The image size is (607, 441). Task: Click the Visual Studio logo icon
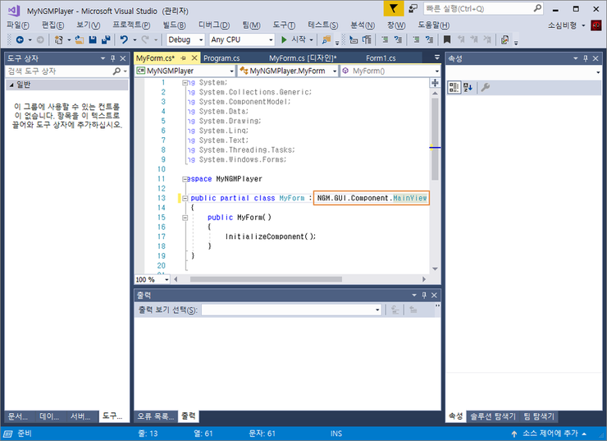click(x=14, y=11)
